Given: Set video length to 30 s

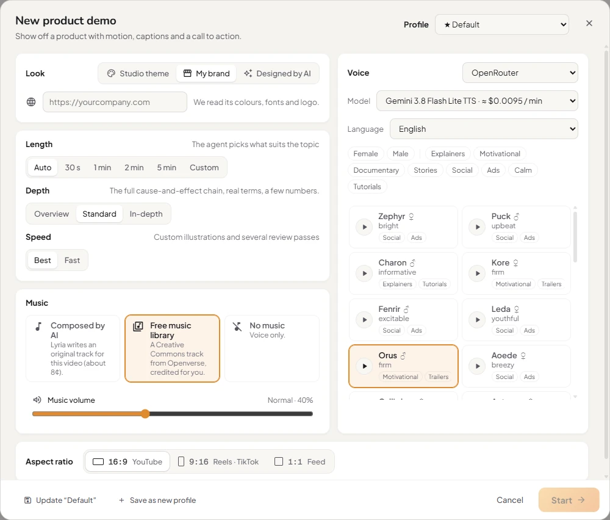Looking at the screenshot, I should 73,167.
